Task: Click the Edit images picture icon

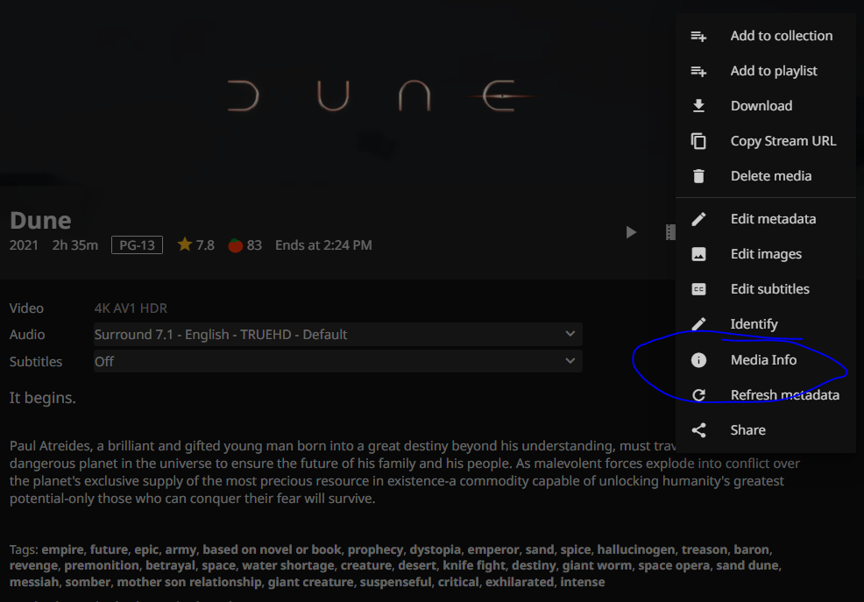Action: point(698,254)
